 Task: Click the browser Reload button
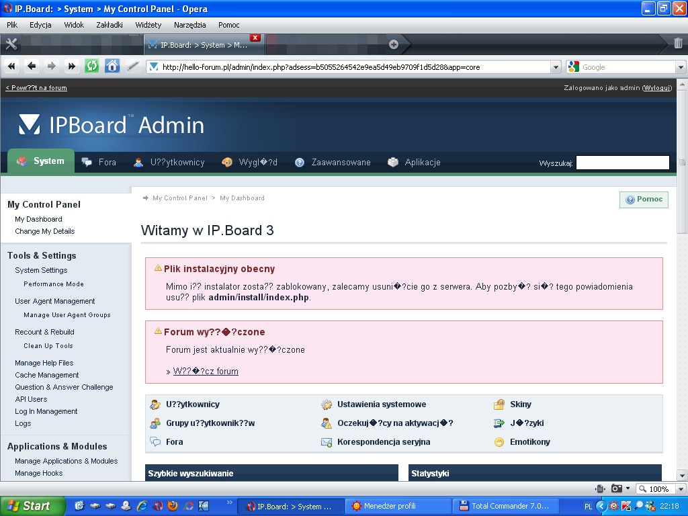pos(92,66)
